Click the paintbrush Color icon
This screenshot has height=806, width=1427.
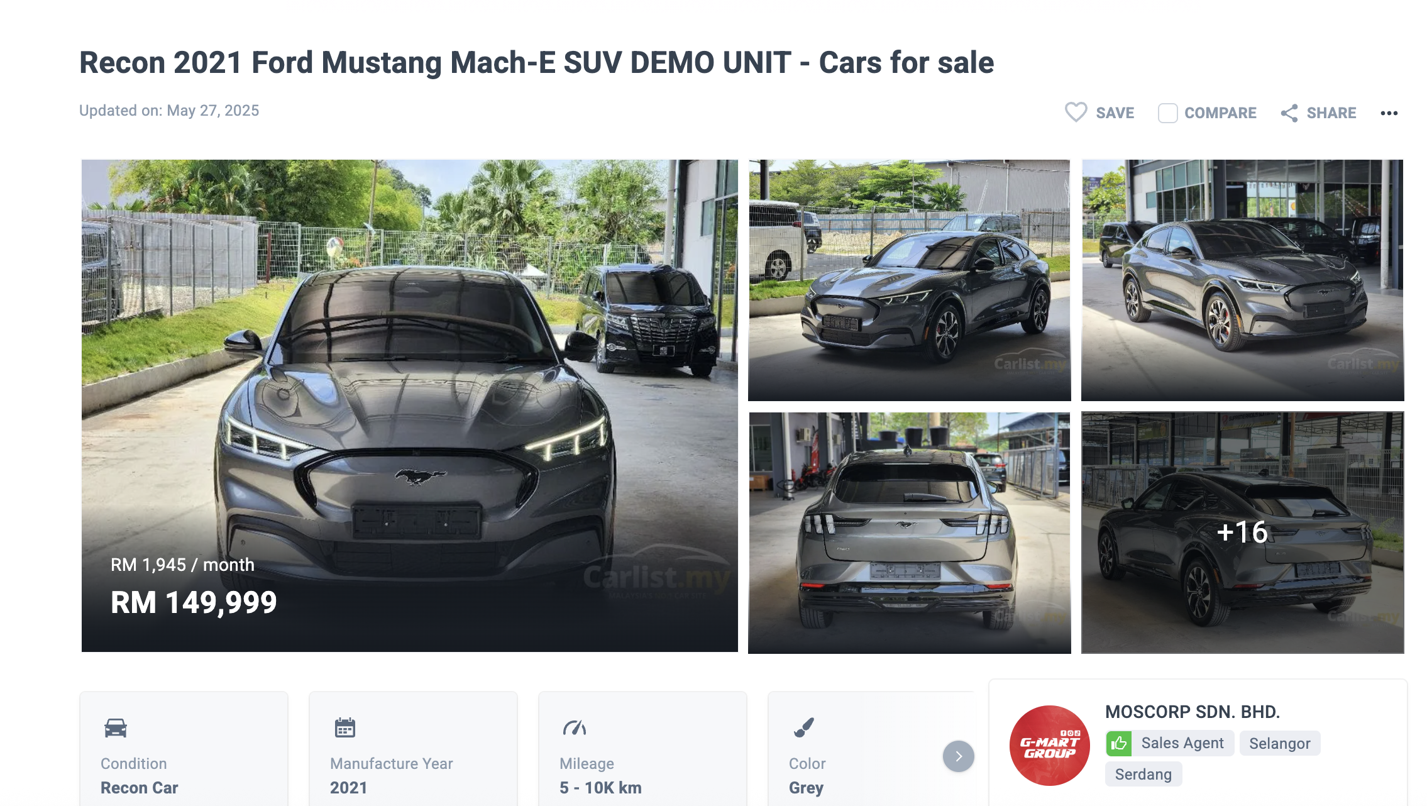pos(804,727)
